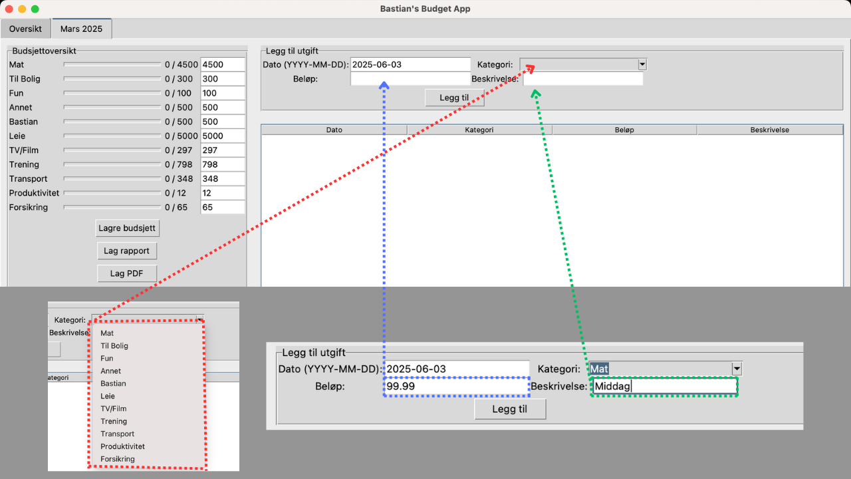851x479 pixels.
Task: Click the Mat budget field showing 4500
Action: (223, 65)
